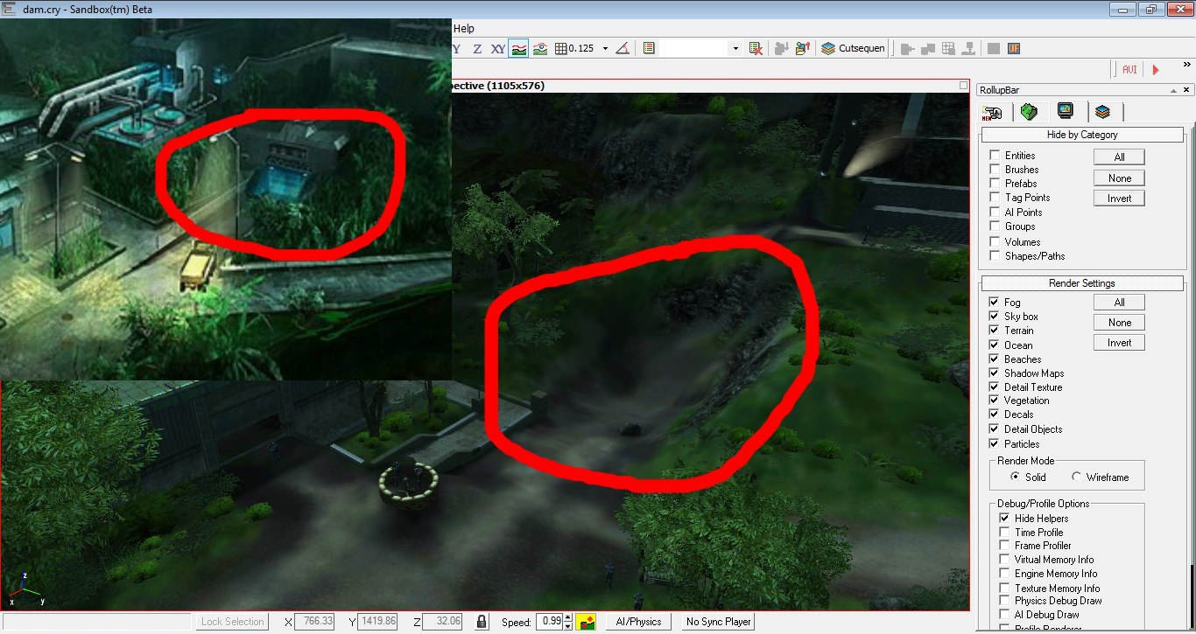Image resolution: width=1196 pixels, height=634 pixels.
Task: Click Invert in Hide by Category
Action: click(1119, 199)
